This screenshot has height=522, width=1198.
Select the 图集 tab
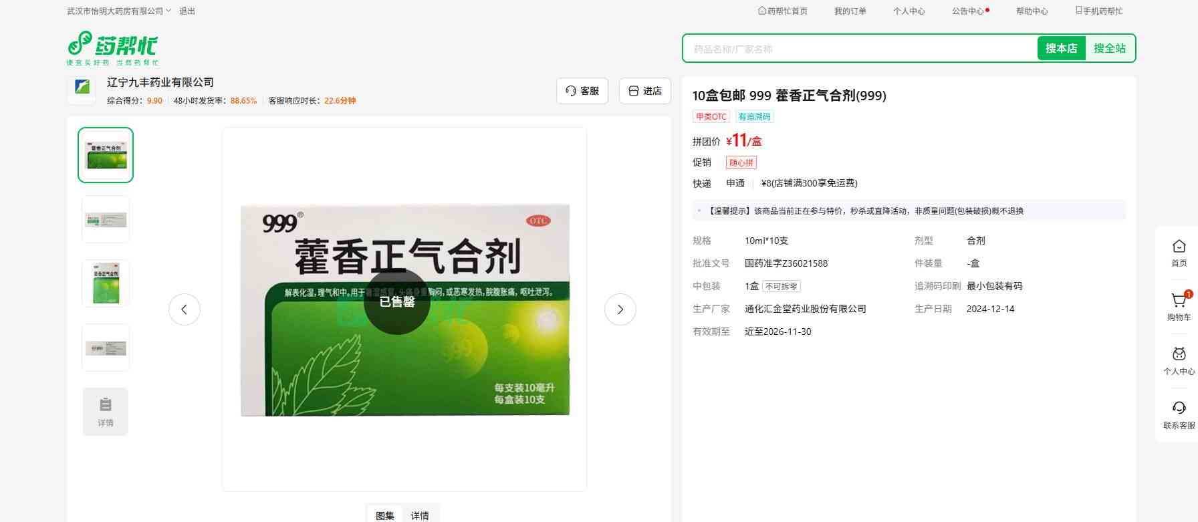[385, 515]
